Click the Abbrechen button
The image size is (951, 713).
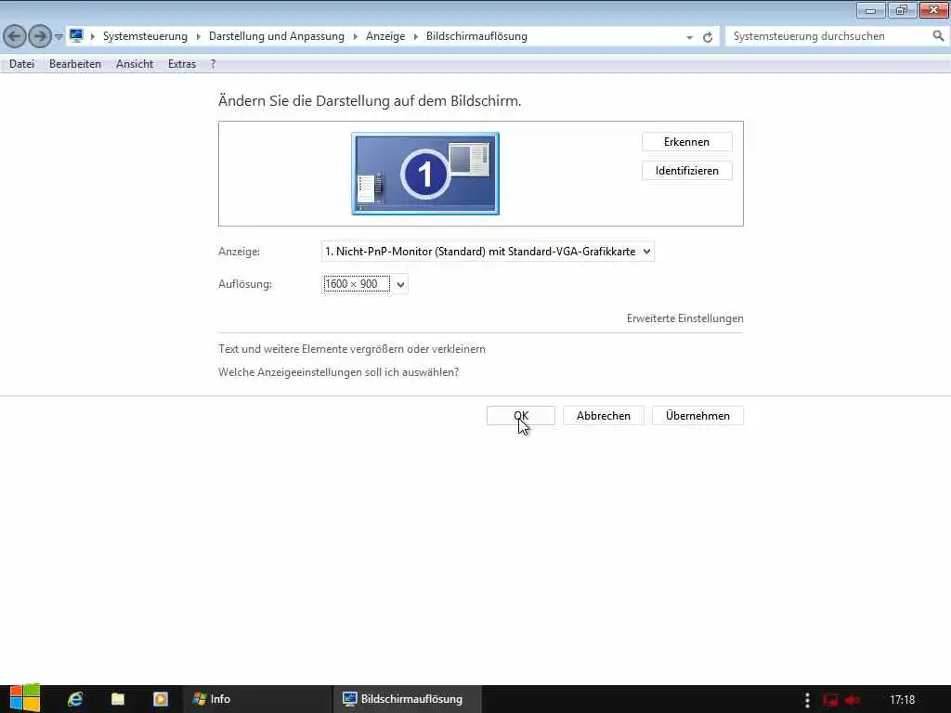pos(604,416)
